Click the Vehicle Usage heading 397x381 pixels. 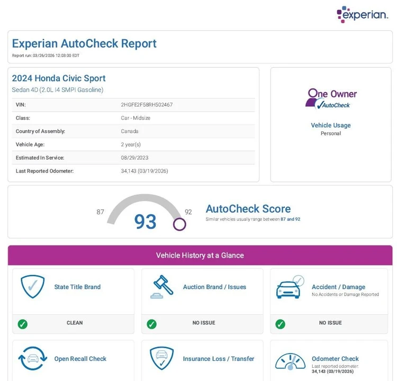(331, 125)
